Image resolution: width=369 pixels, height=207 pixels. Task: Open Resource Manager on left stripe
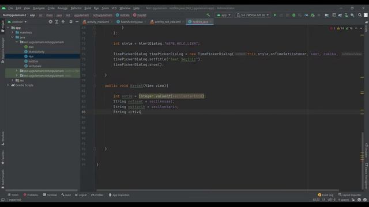click(2, 50)
